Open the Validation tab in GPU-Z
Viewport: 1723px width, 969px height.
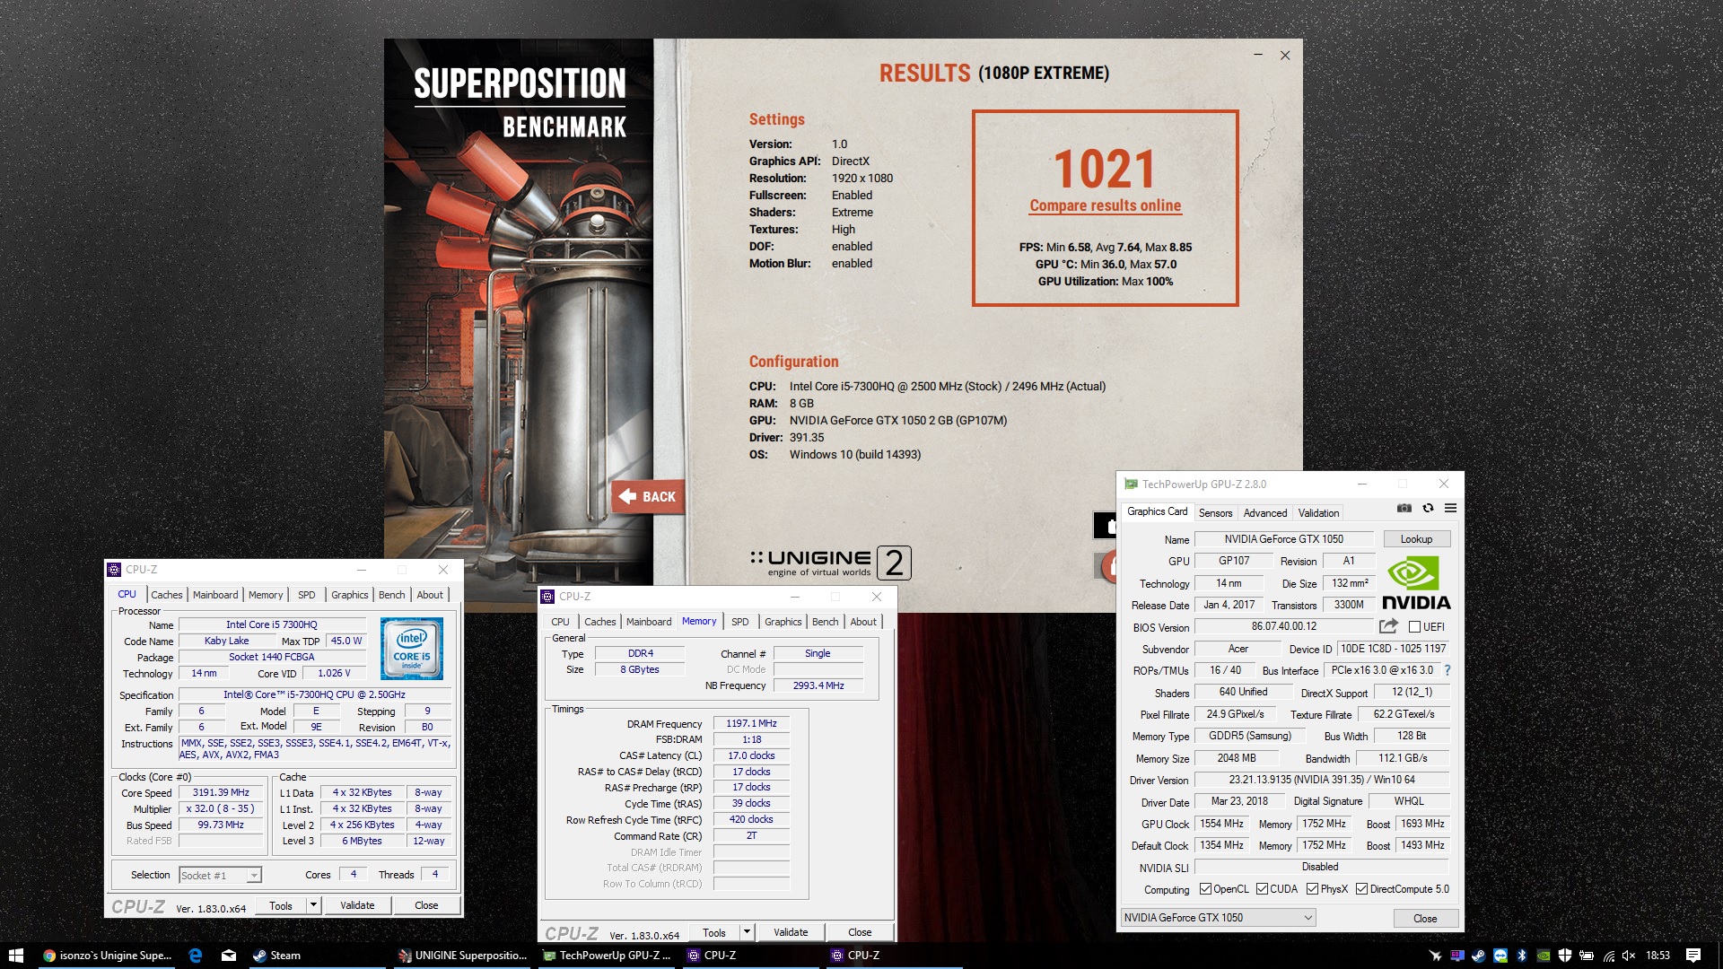(x=1318, y=513)
